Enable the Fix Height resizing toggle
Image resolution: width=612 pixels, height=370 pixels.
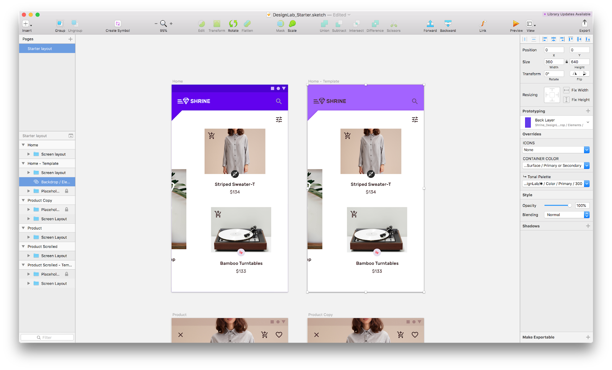pos(566,100)
